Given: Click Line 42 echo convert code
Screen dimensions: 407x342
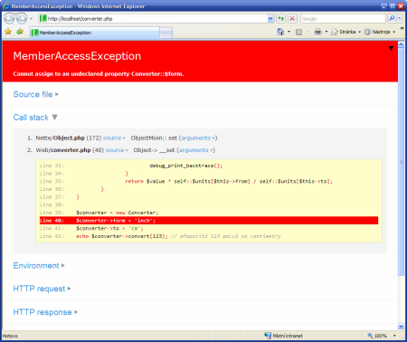Looking at the screenshot, I should 178,236.
